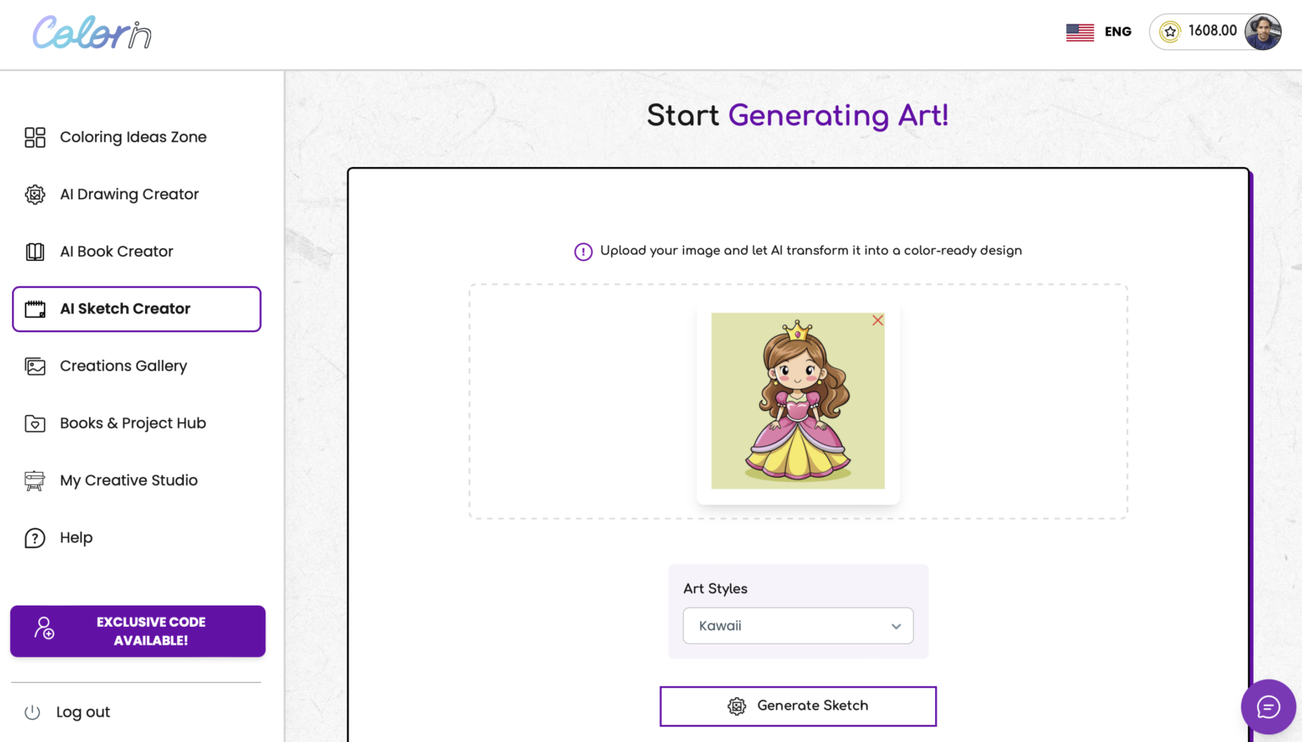
Task: Open the ENG language selector
Action: [1099, 31]
